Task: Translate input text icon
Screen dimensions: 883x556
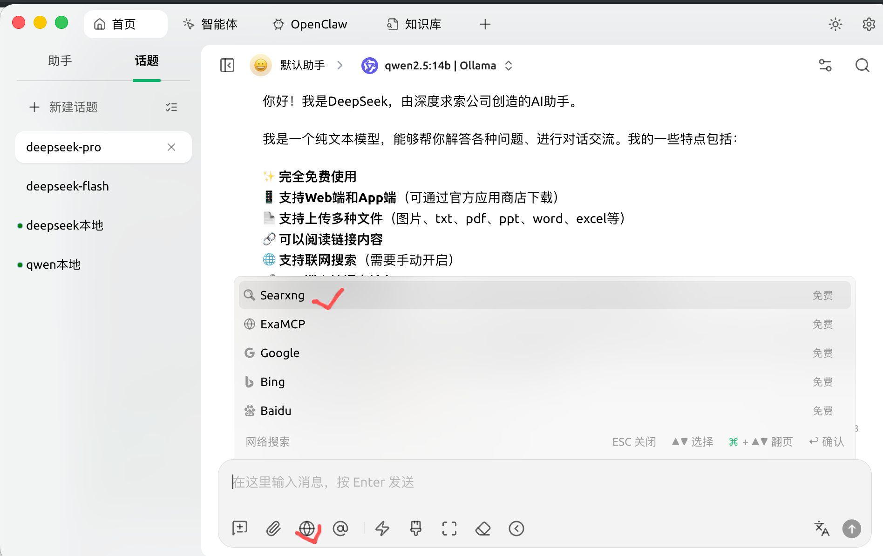Action: pos(822,529)
